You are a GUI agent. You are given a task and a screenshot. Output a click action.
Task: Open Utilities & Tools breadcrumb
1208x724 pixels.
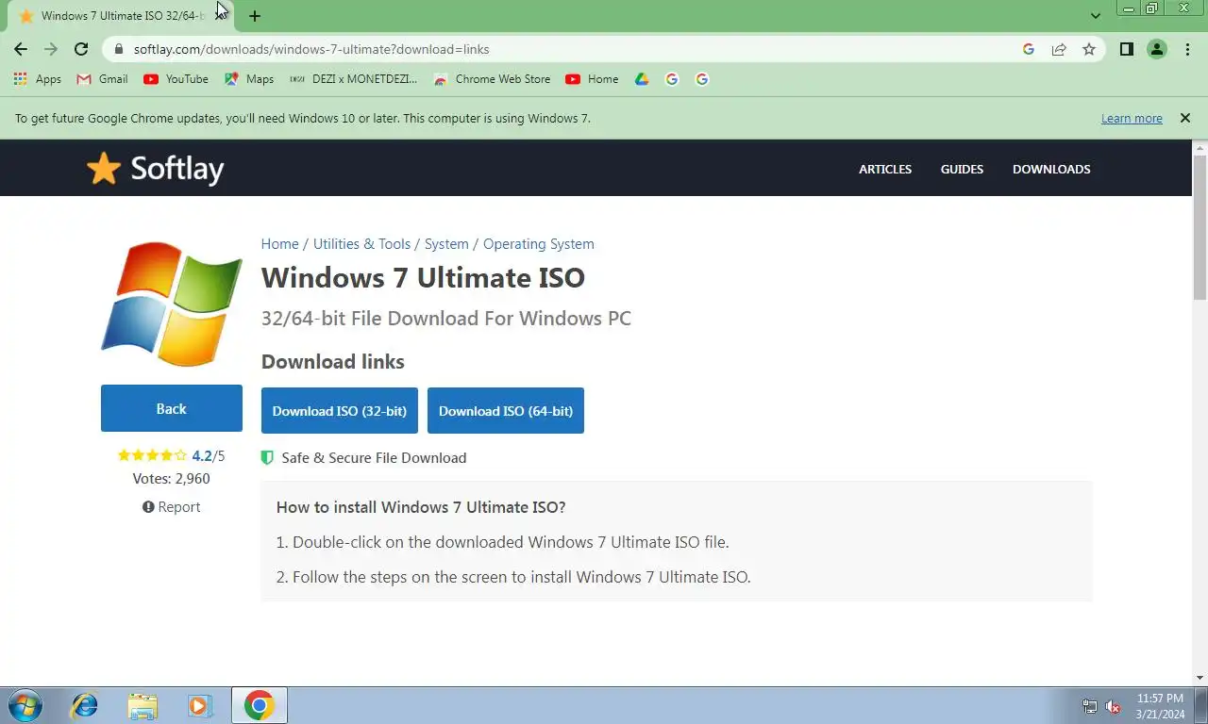[x=361, y=243]
